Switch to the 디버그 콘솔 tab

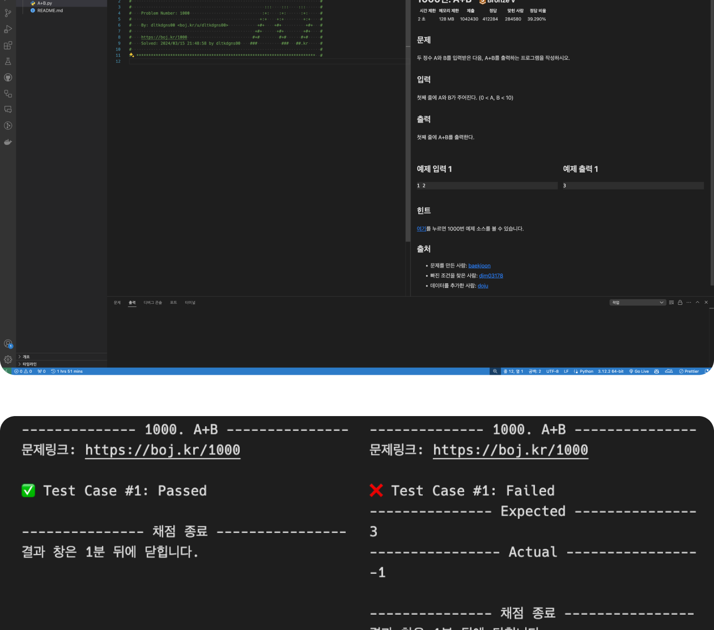[x=152, y=303]
